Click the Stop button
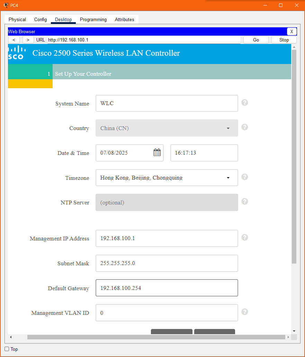Screen dimensions: 305x357 coord(284,40)
